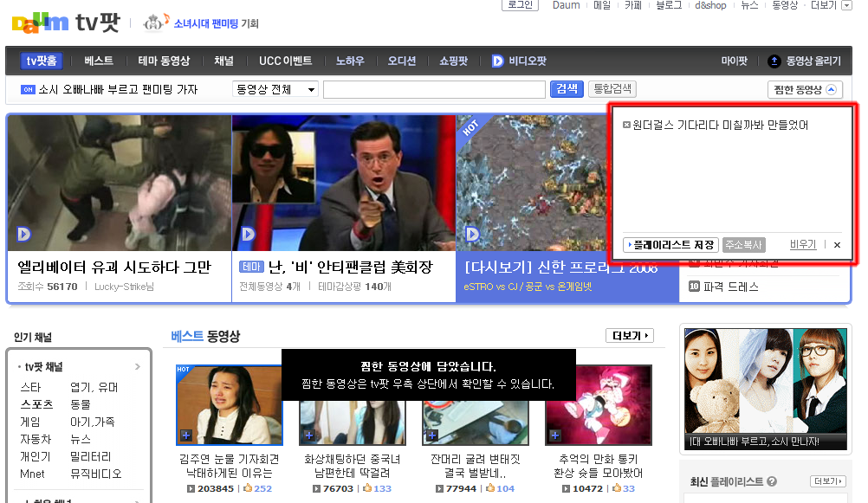Select the 노하우 menu item
The image size is (868, 503).
[350, 61]
